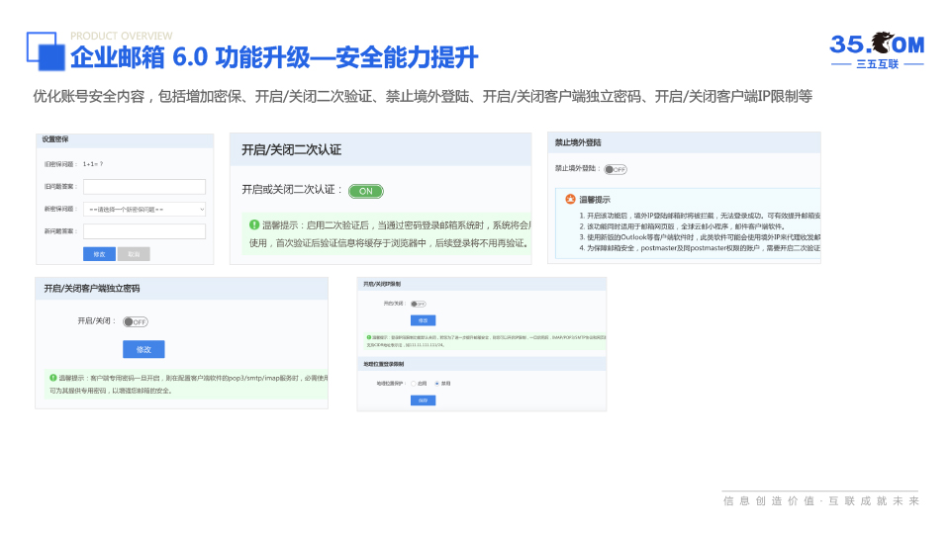
Task: Click 修改 button in 开启/关闭IP限制 panel
Action: (423, 320)
